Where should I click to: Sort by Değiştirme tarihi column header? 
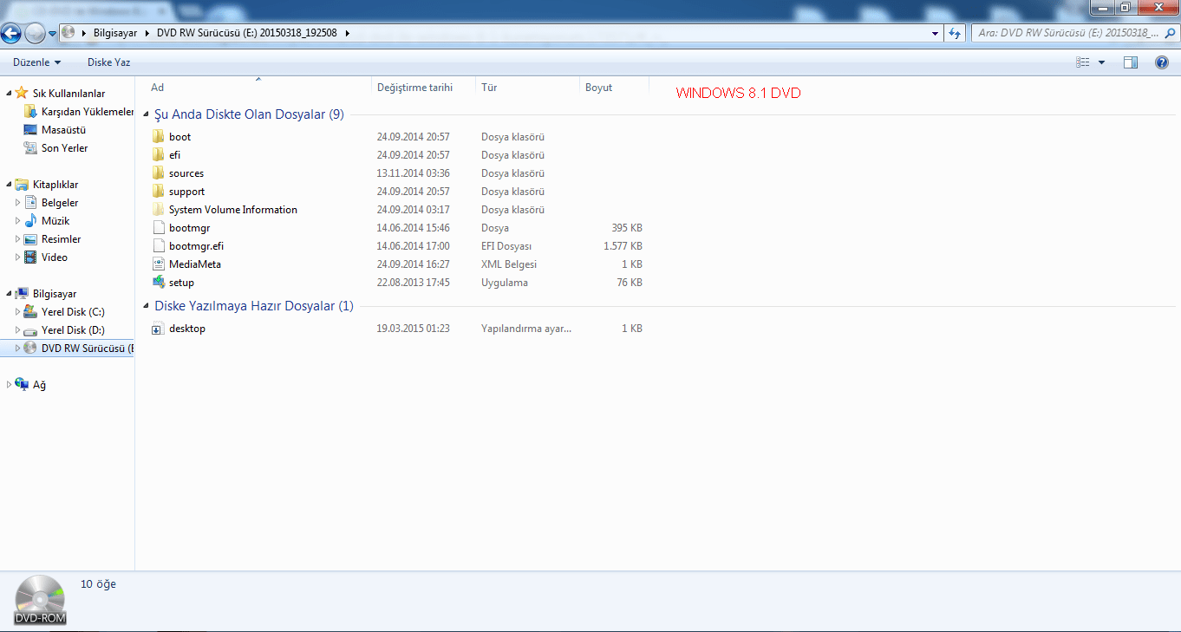coord(414,88)
